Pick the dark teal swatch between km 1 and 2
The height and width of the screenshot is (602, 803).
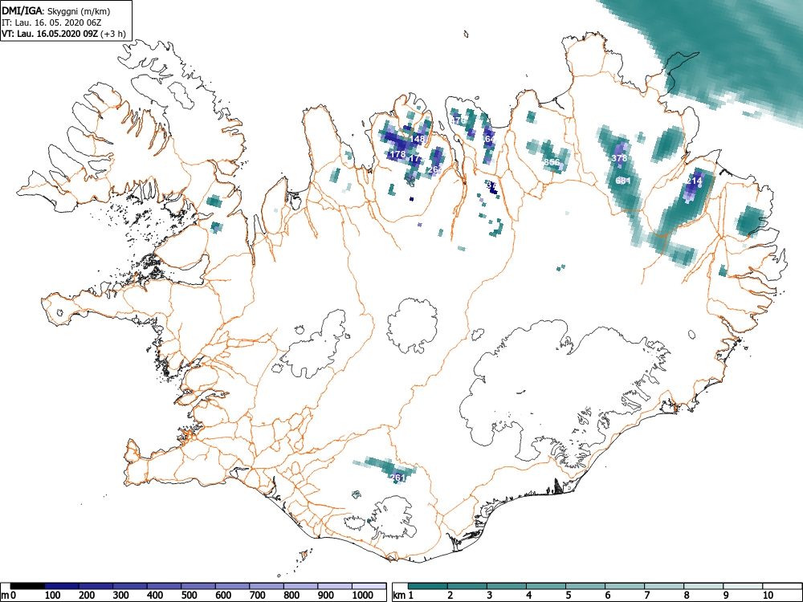tap(428, 586)
